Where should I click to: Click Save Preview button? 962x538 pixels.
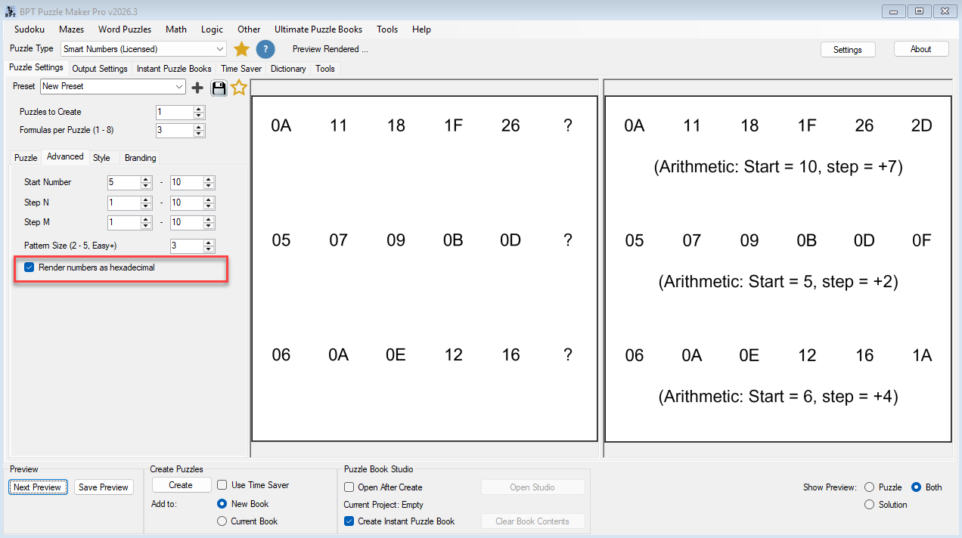pos(104,487)
